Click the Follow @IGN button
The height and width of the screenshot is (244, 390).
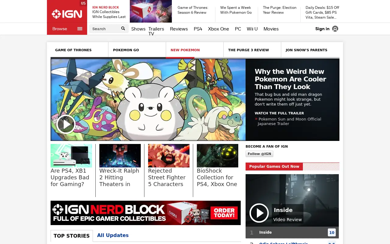(x=259, y=154)
